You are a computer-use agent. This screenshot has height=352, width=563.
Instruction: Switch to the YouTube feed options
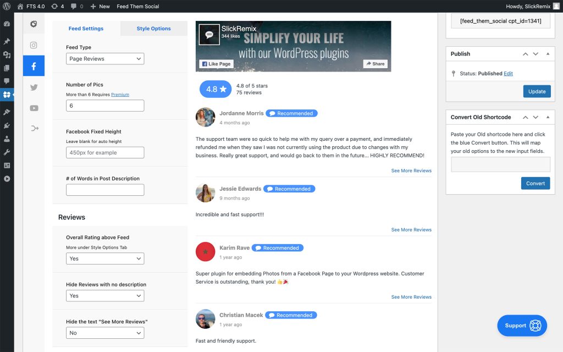[x=34, y=108]
